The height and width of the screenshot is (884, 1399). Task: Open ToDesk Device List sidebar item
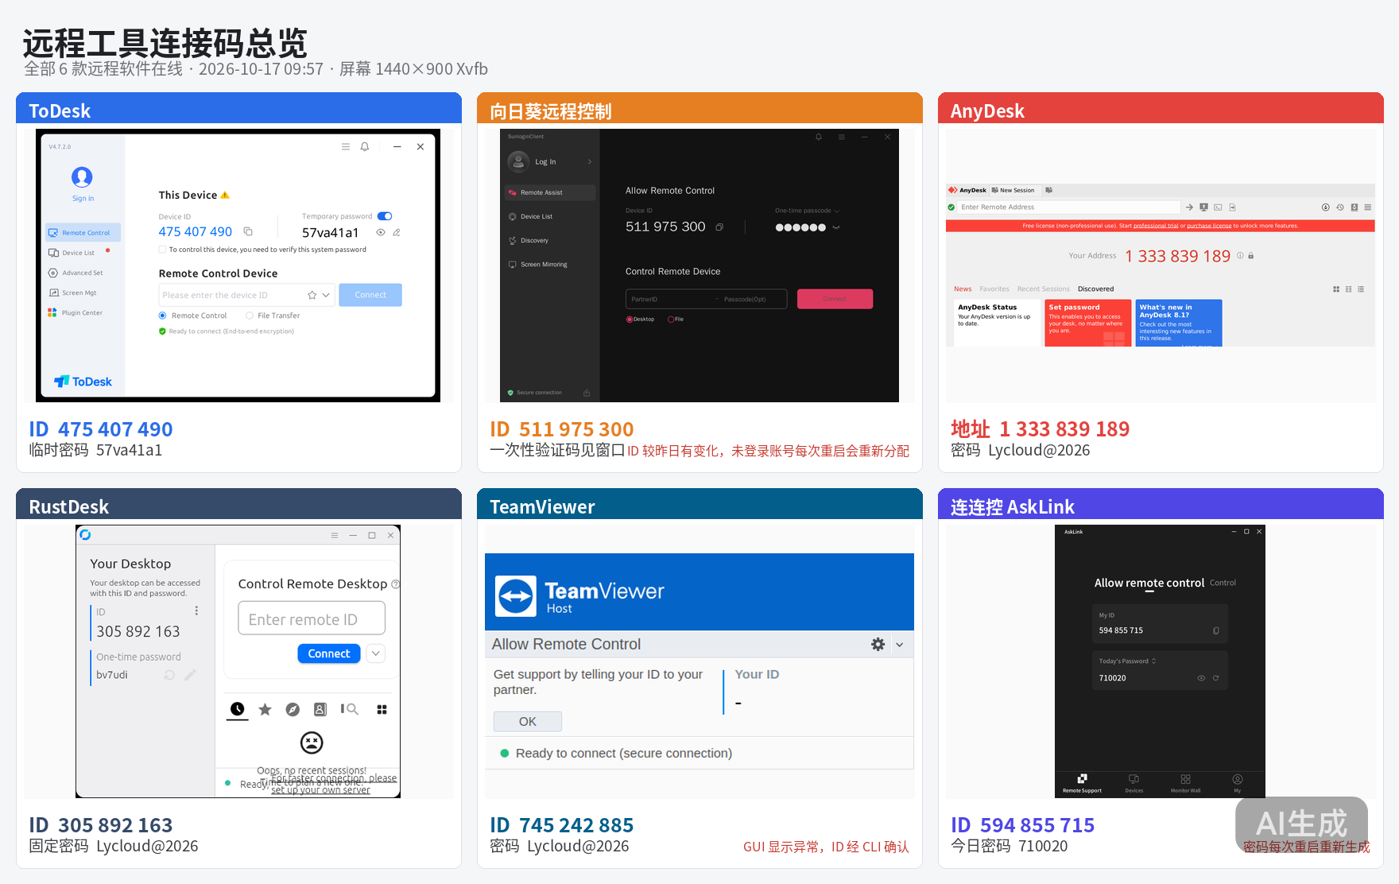83,253
